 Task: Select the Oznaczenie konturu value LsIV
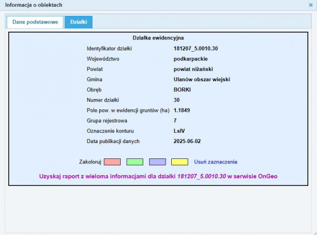179,131
